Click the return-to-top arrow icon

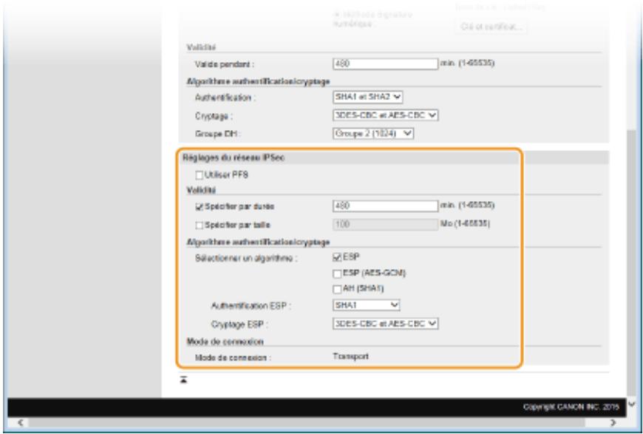point(184,380)
